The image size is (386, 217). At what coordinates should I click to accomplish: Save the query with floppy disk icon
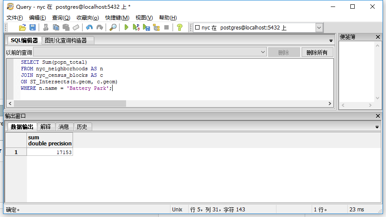33,27
